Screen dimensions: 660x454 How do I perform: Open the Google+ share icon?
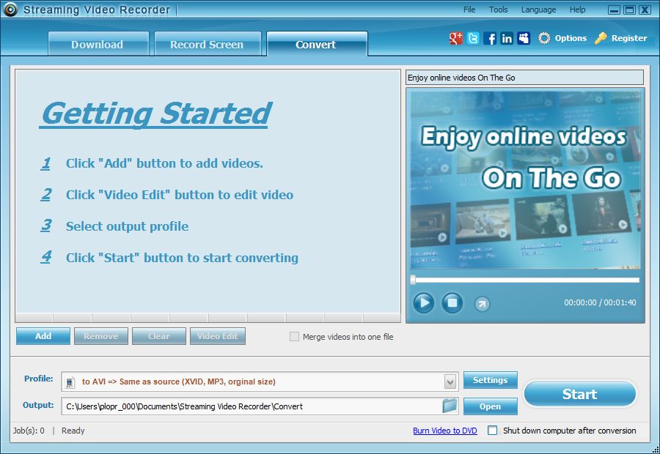456,38
